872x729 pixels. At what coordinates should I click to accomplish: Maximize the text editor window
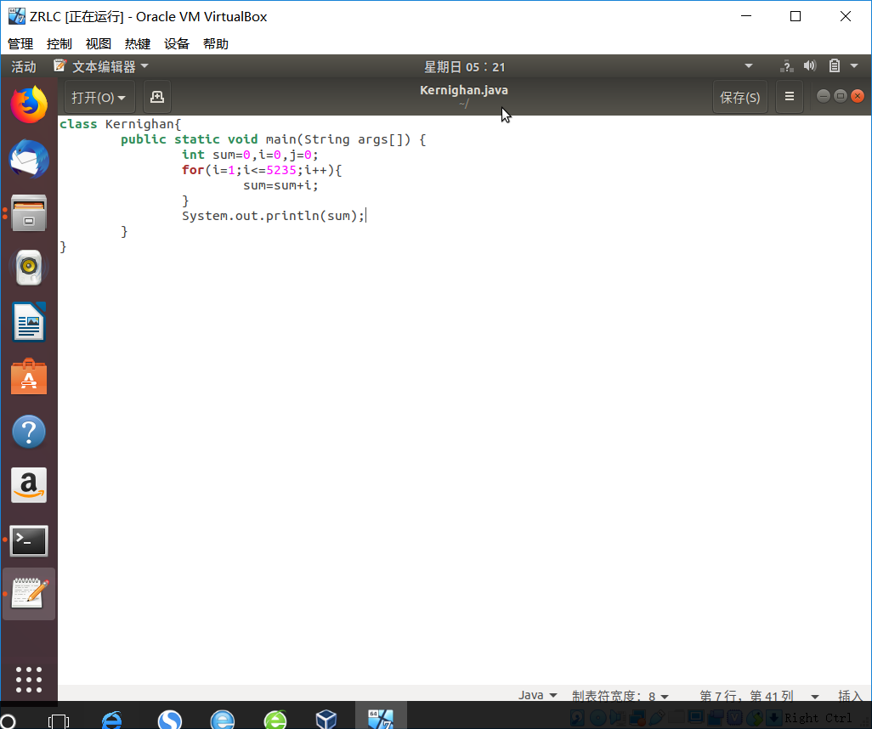click(841, 96)
